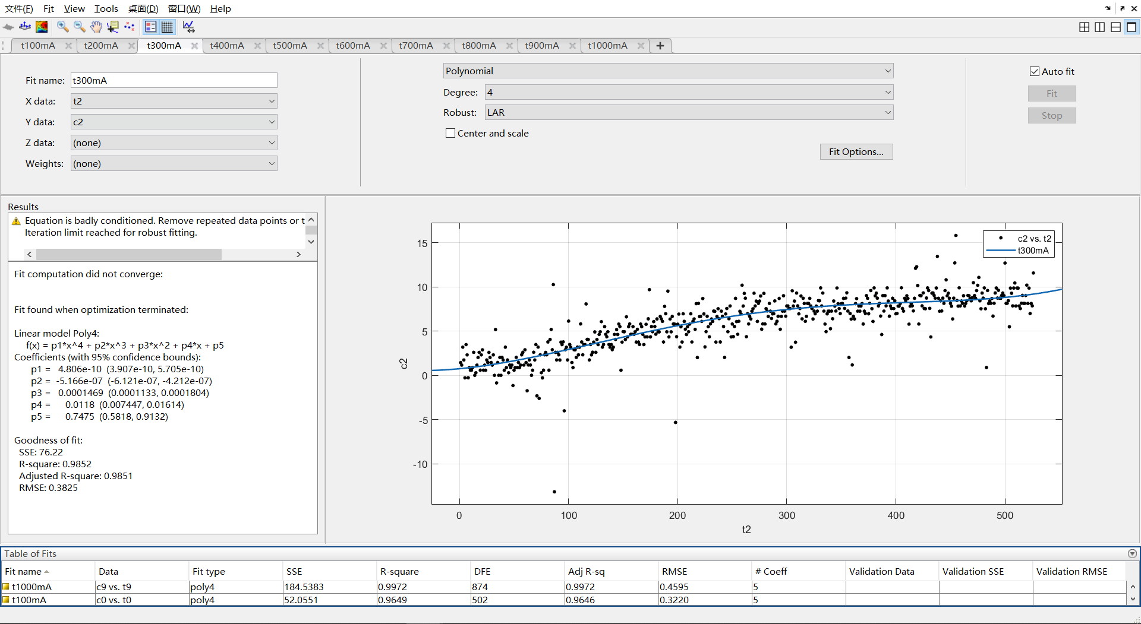The height and width of the screenshot is (624, 1141).
Task: Open the X data dropdown
Action: click(x=174, y=101)
